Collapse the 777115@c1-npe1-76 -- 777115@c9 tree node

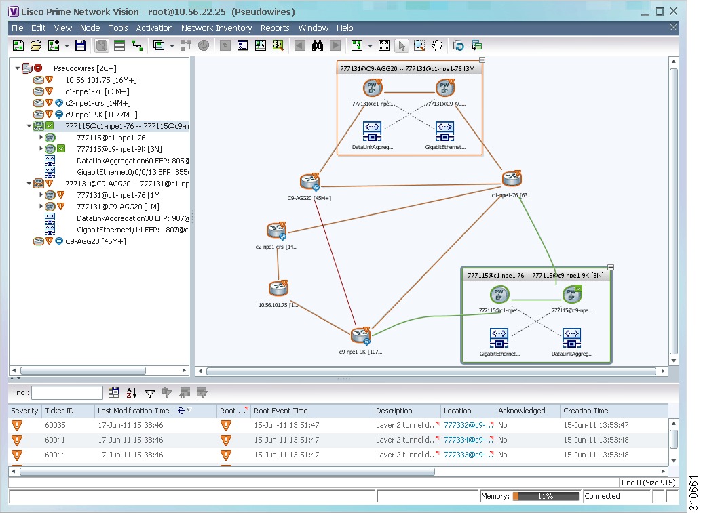click(29, 126)
